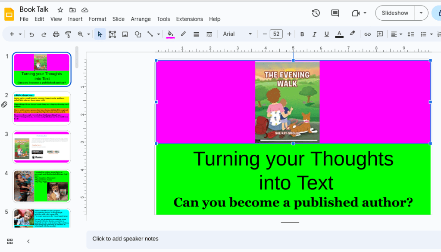Viewport: 441px width, 252px height.
Task: Open version history clock icon
Action: point(316,13)
